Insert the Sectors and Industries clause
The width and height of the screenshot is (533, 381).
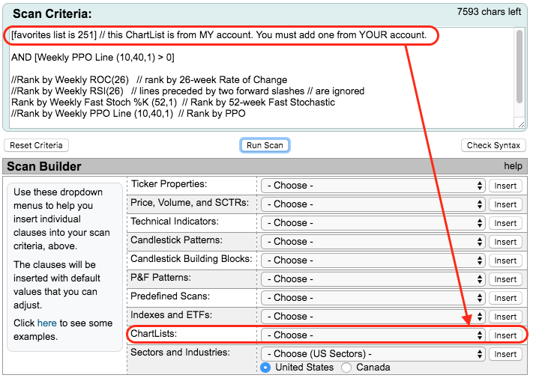(505, 354)
